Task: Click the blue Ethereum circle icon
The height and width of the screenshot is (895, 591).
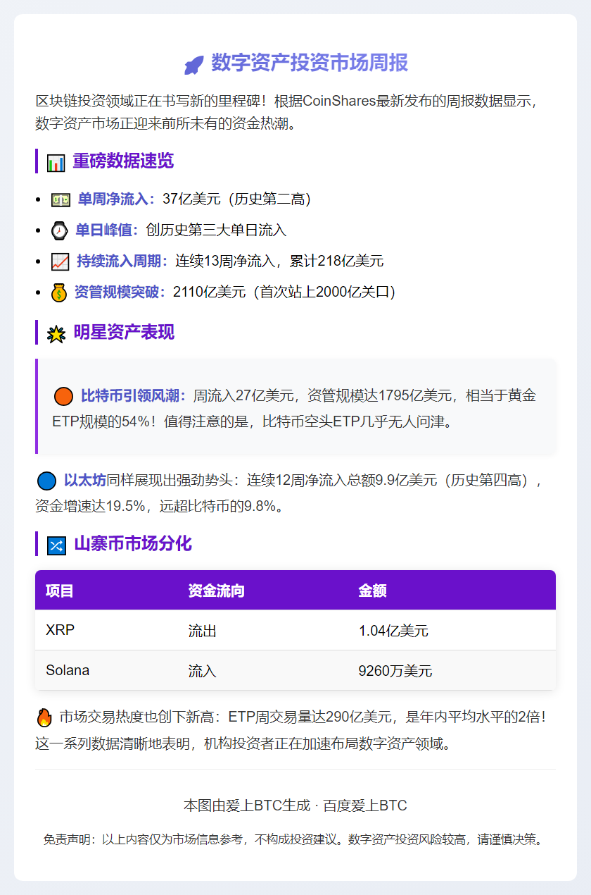Action: pos(46,480)
